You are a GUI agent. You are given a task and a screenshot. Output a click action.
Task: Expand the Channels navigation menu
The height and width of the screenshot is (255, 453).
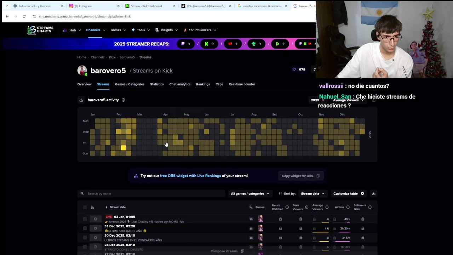click(96, 30)
